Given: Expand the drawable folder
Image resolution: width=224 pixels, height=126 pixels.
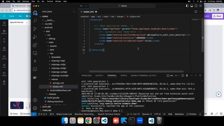Looking at the screenshot, I should click(56, 57).
